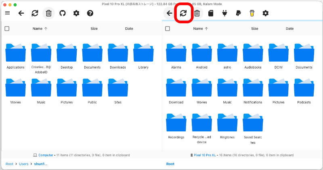Click the plug connection mode icon
The width and height of the screenshot is (323, 170).
(224, 13)
